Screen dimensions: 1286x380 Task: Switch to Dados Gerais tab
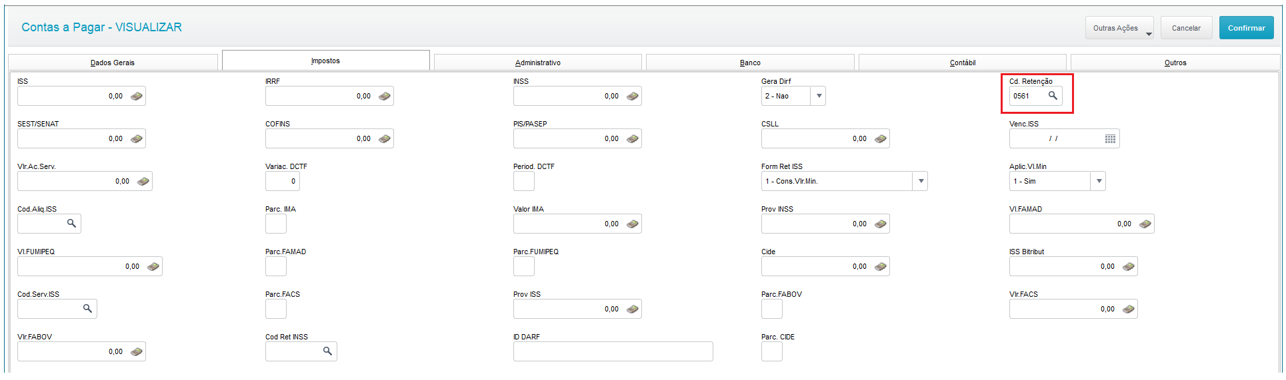click(113, 63)
